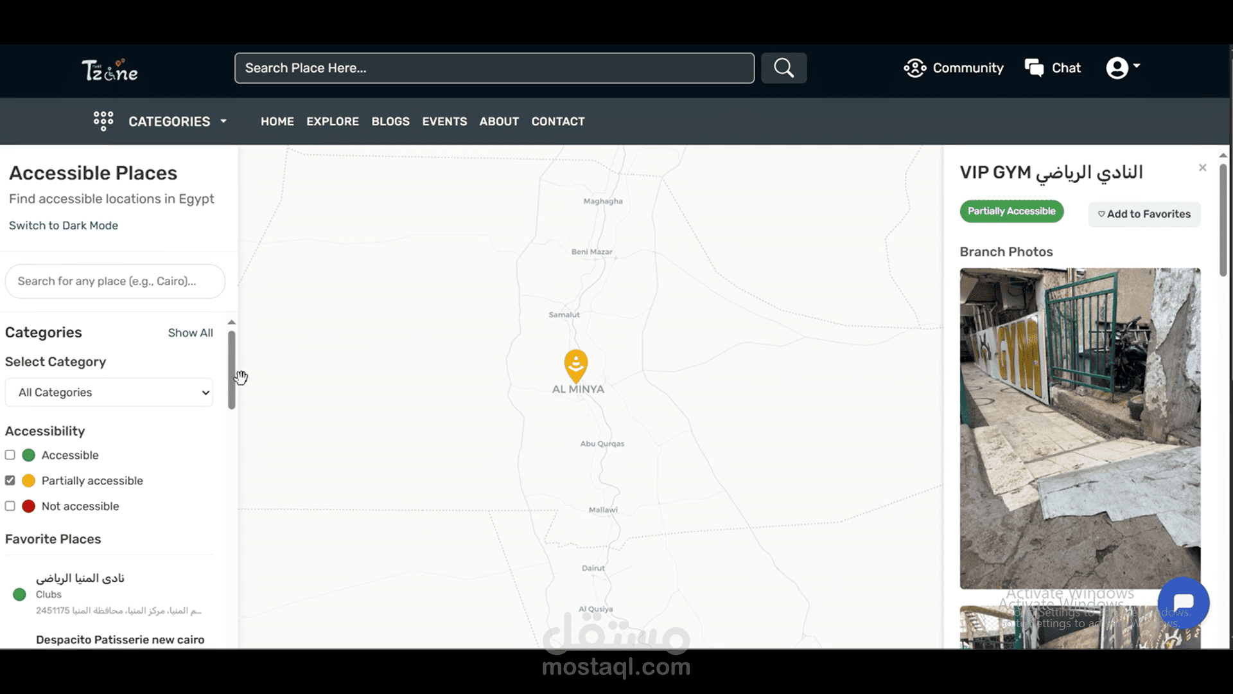The height and width of the screenshot is (694, 1233).
Task: Click the Abu Qurqas map label
Action: 602,443
